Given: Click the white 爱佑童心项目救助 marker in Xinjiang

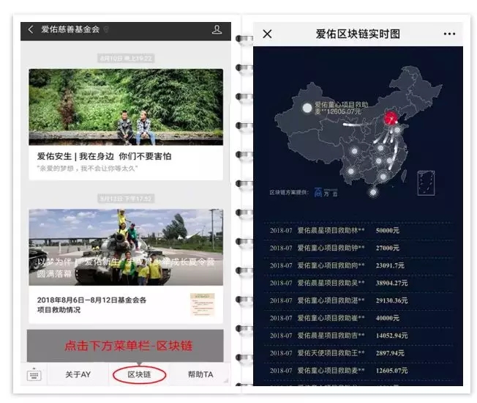Looking at the screenshot, I should point(307,108).
